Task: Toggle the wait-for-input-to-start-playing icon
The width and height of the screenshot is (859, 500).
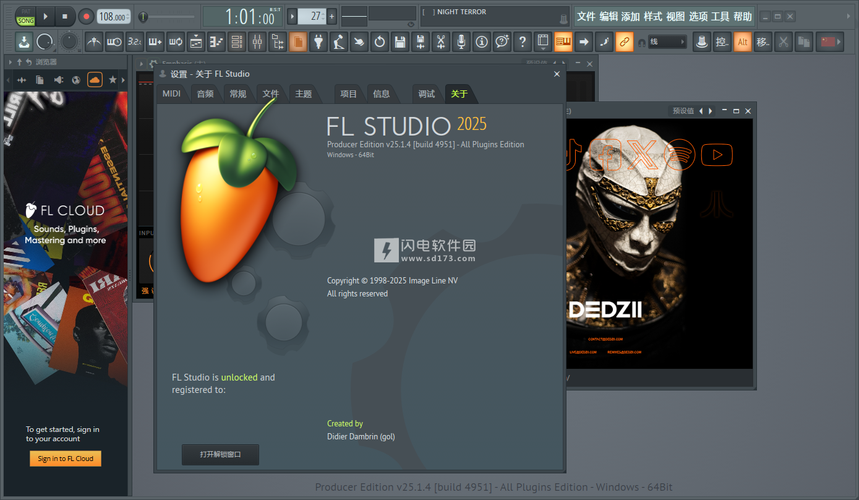Action: [114, 42]
